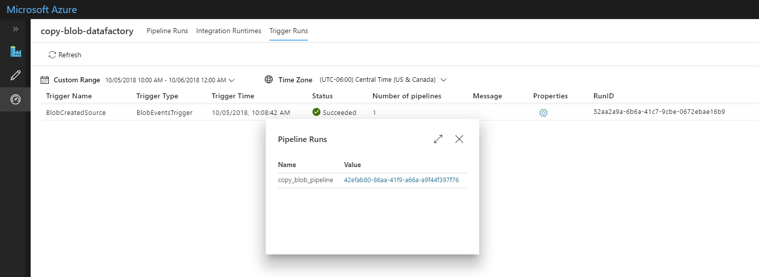Select the BlobCreatedSource trigger row
759x277 pixels.
[x=394, y=113]
